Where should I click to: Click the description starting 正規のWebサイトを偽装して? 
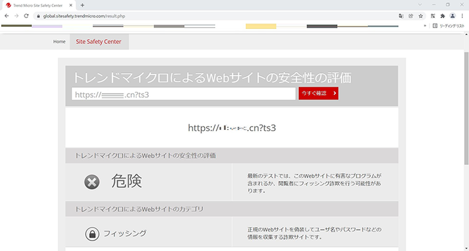[315, 234]
